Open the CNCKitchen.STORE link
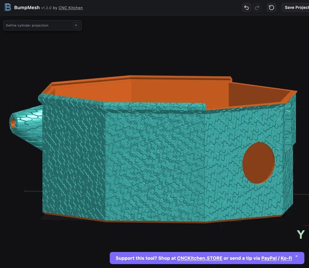 point(200,258)
